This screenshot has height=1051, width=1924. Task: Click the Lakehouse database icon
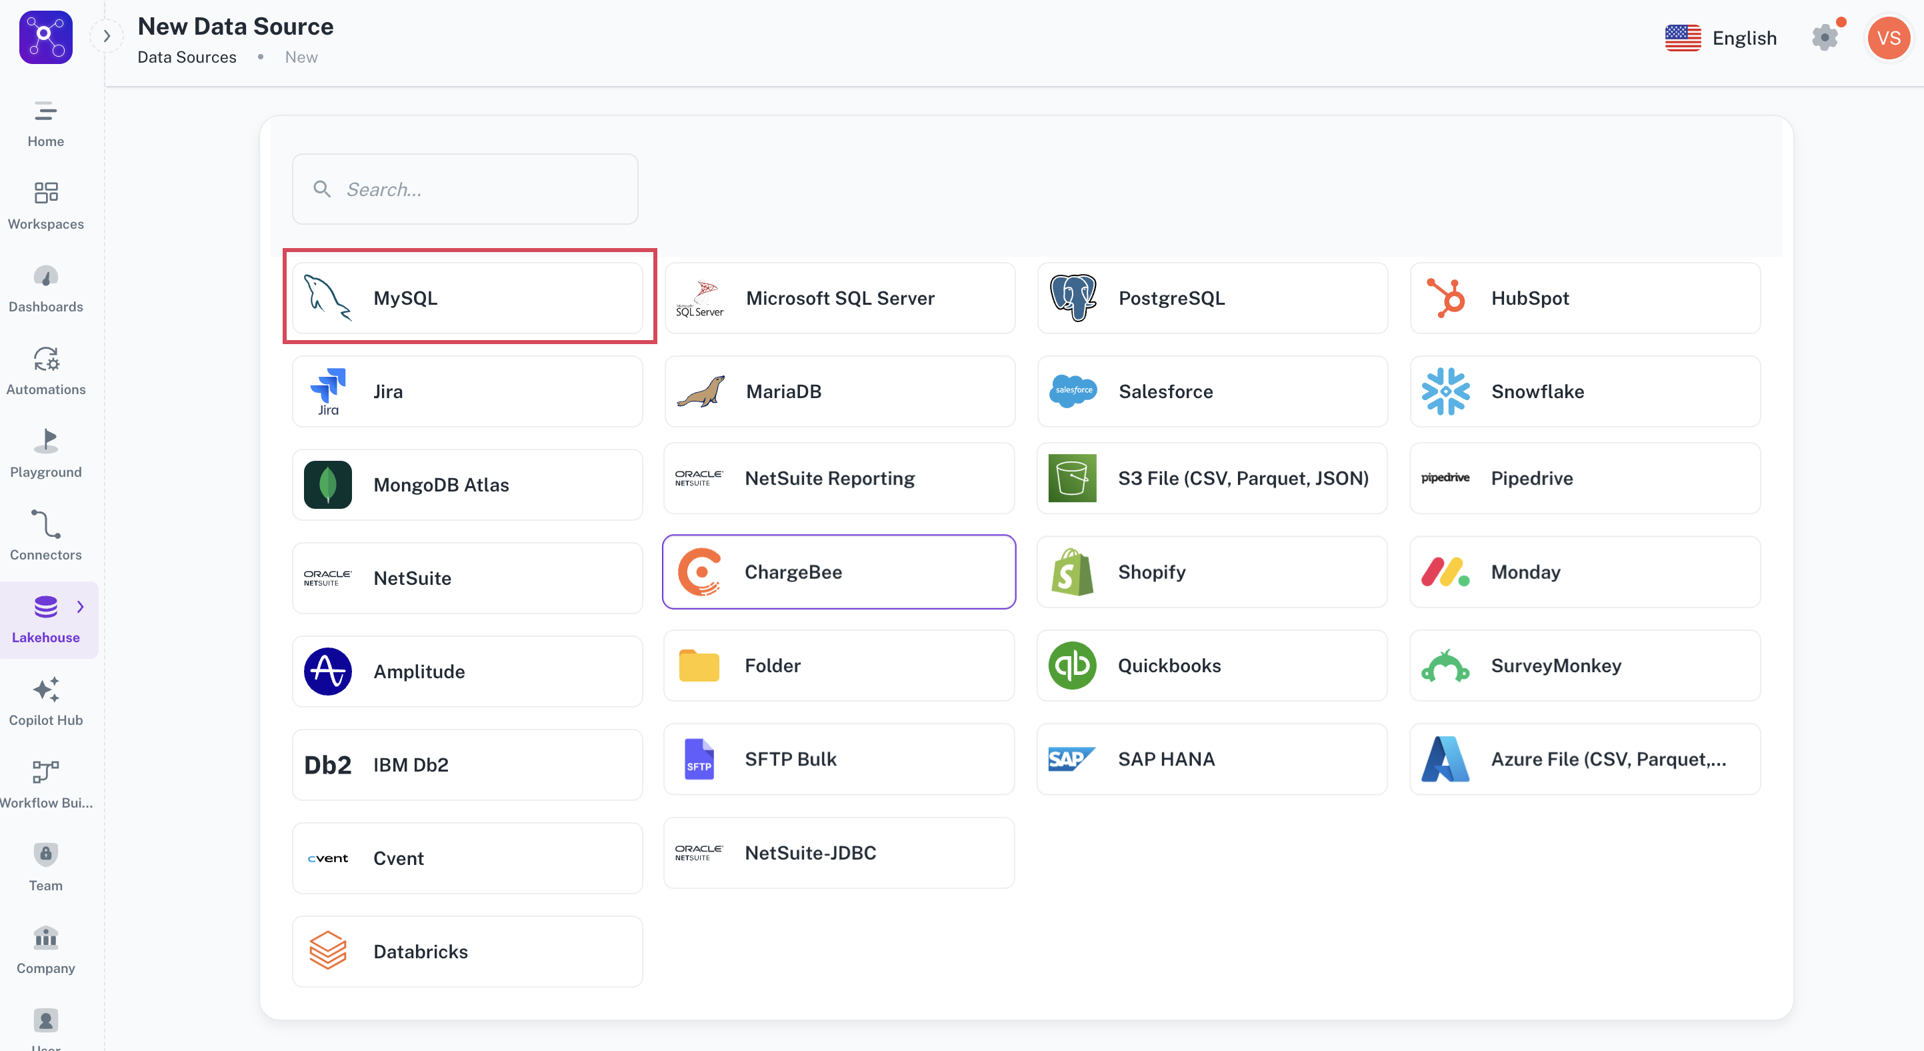tap(45, 607)
